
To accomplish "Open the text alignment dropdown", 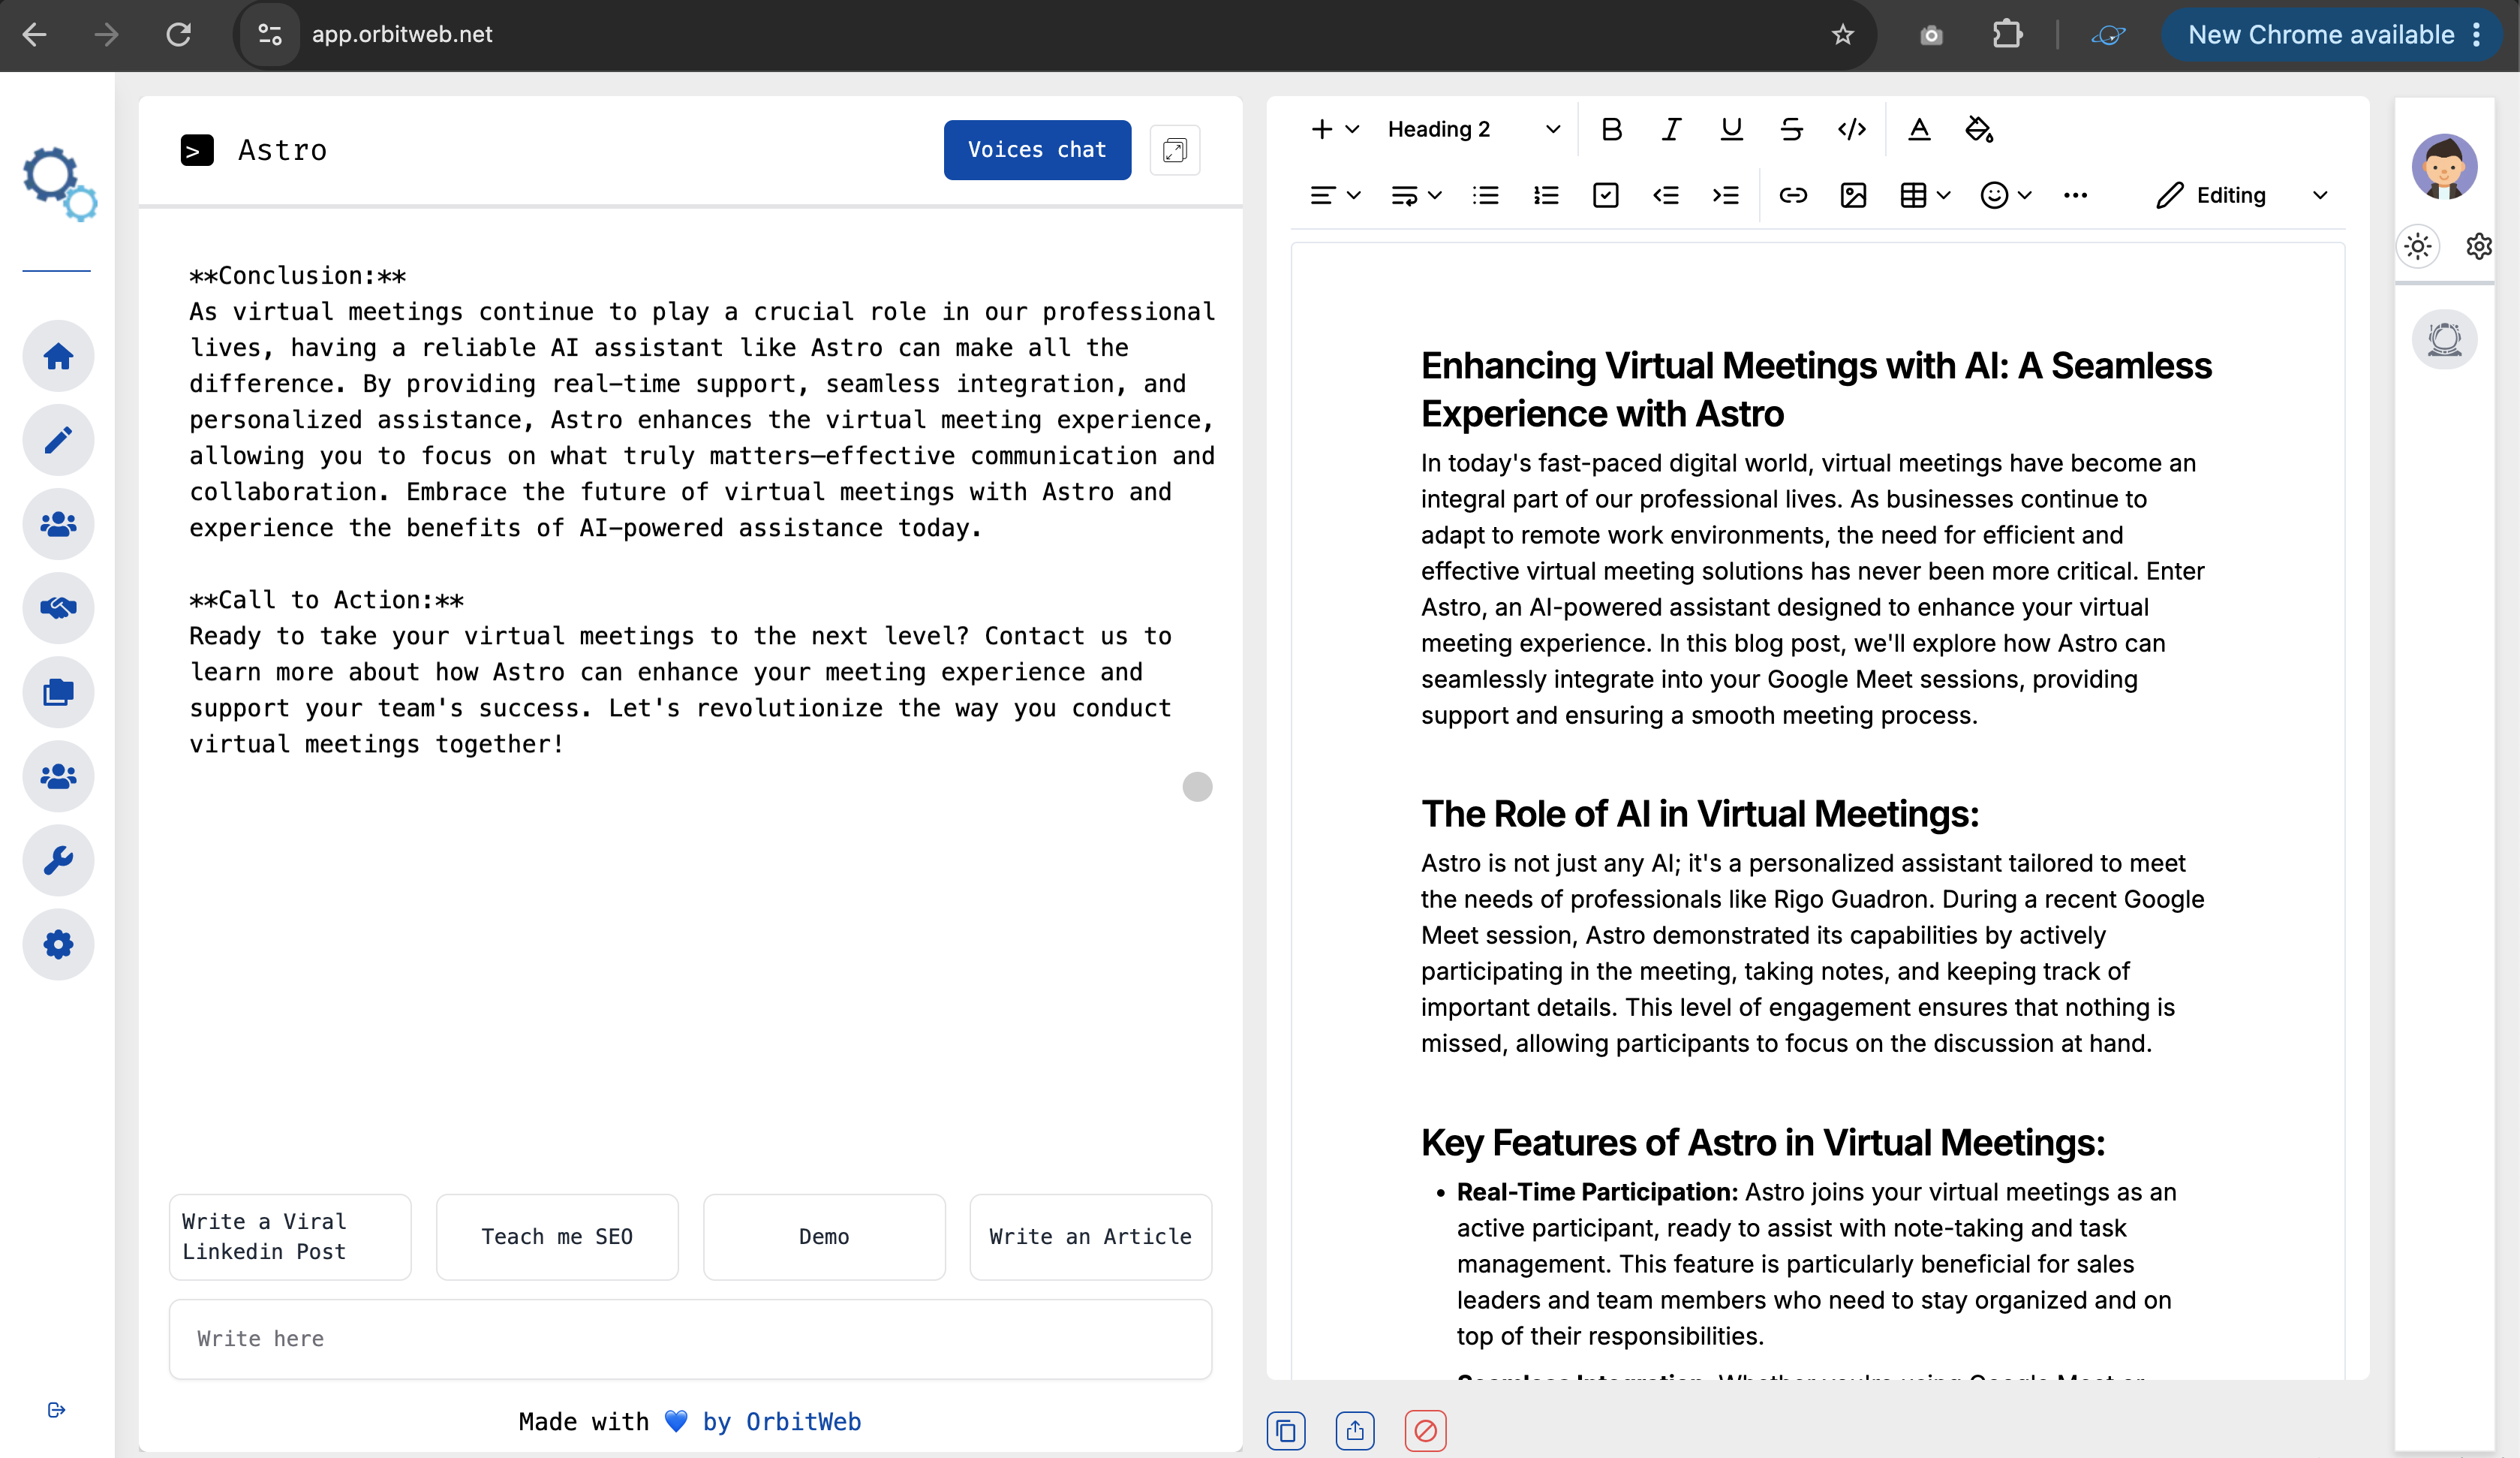I will (x=1335, y=195).
